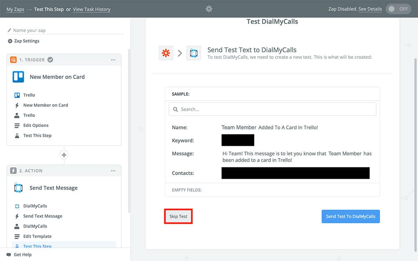
Task: Select Edit Options in trigger step
Action: (x=36, y=125)
